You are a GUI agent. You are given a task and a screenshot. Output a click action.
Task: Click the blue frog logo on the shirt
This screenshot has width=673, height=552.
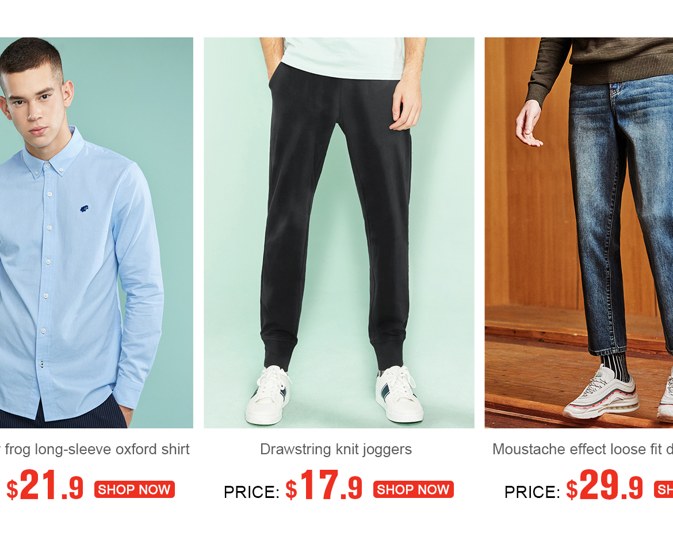point(84,209)
